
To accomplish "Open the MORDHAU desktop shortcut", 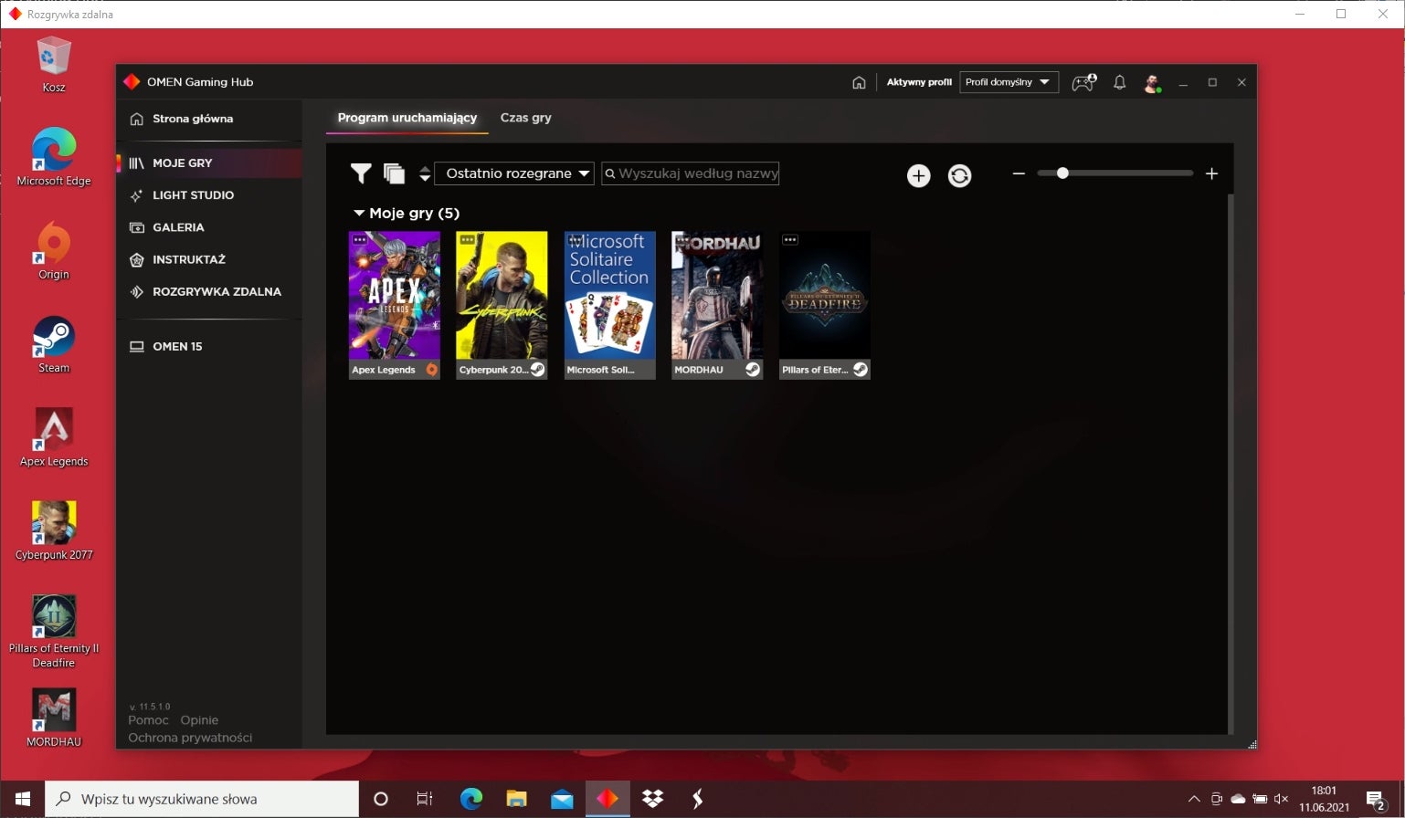I will (x=54, y=718).
